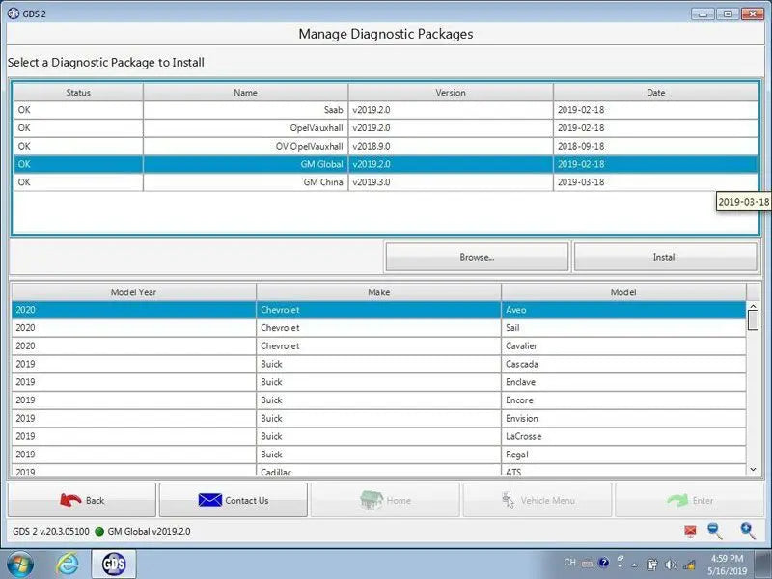Sort packages by Version column header
772x579 pixels.
point(450,93)
